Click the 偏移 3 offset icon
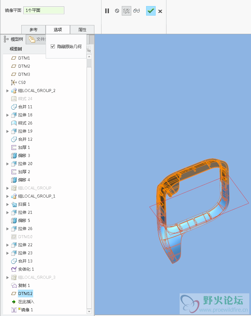 pyautogui.click(x=14, y=156)
